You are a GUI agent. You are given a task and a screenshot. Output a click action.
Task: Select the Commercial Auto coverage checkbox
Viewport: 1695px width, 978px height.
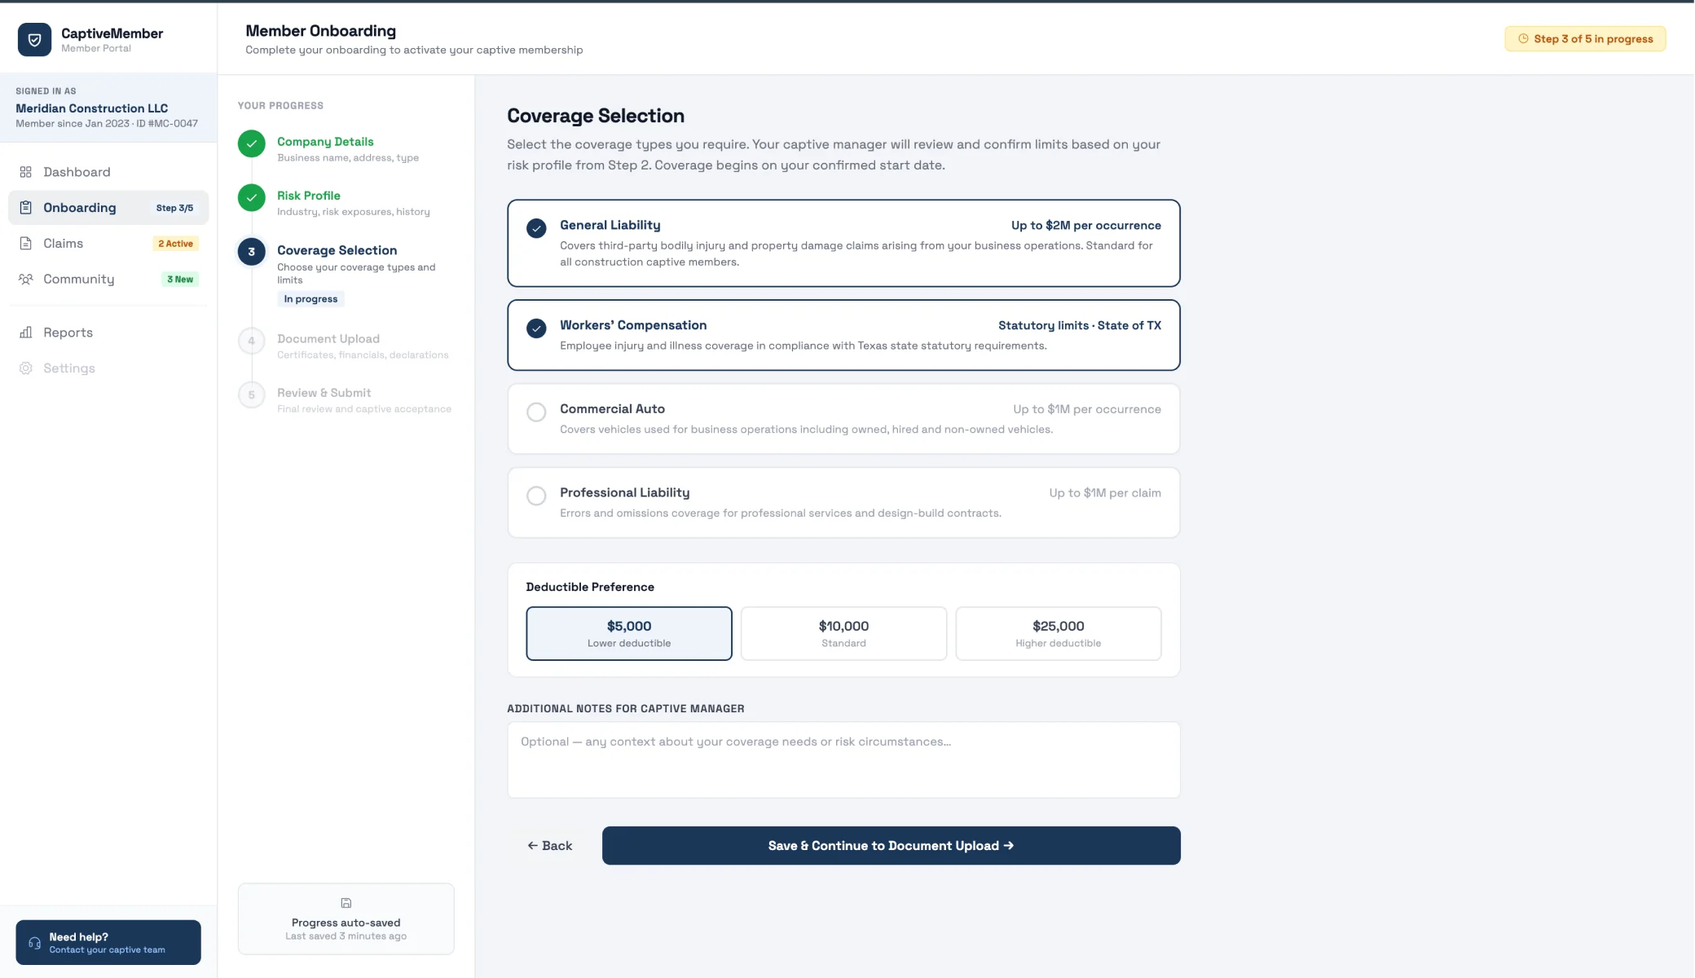coord(536,412)
